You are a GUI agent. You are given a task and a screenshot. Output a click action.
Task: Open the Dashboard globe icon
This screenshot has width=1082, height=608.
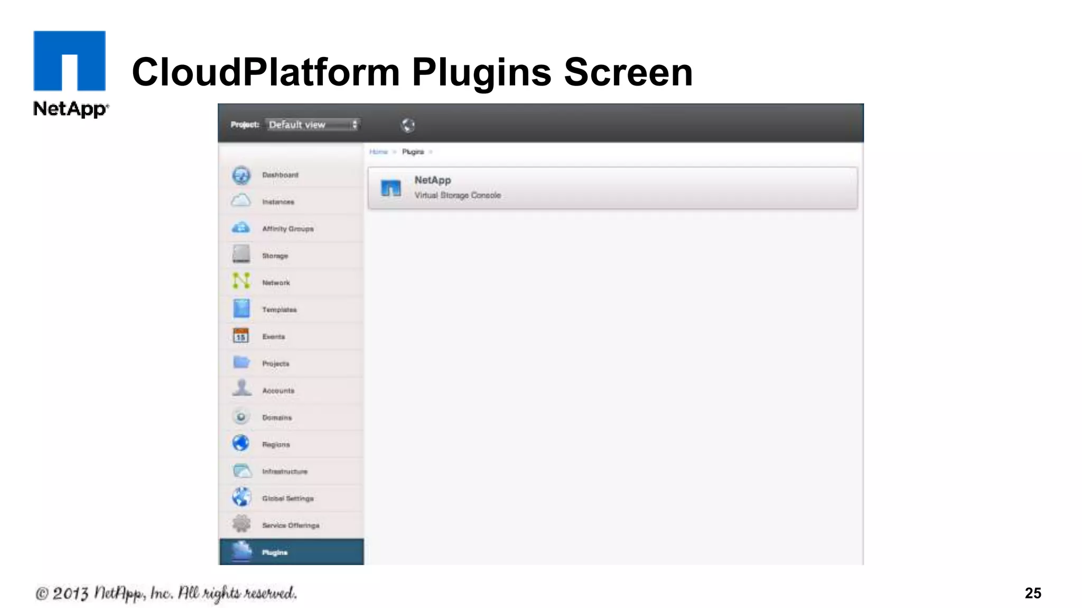241,175
